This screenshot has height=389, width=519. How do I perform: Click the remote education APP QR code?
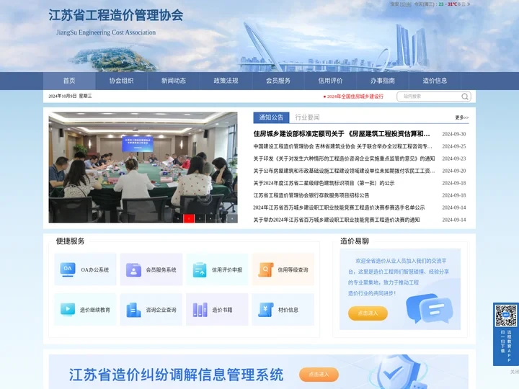(x=505, y=316)
